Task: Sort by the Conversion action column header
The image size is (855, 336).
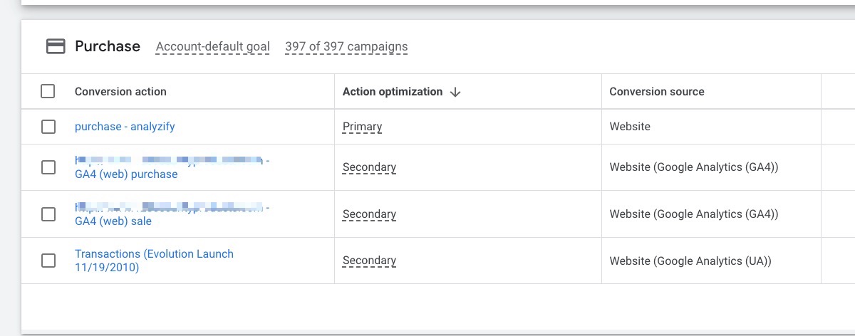Action: click(x=120, y=91)
